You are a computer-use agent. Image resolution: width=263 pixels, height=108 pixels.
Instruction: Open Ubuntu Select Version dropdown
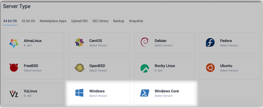click(x=229, y=71)
